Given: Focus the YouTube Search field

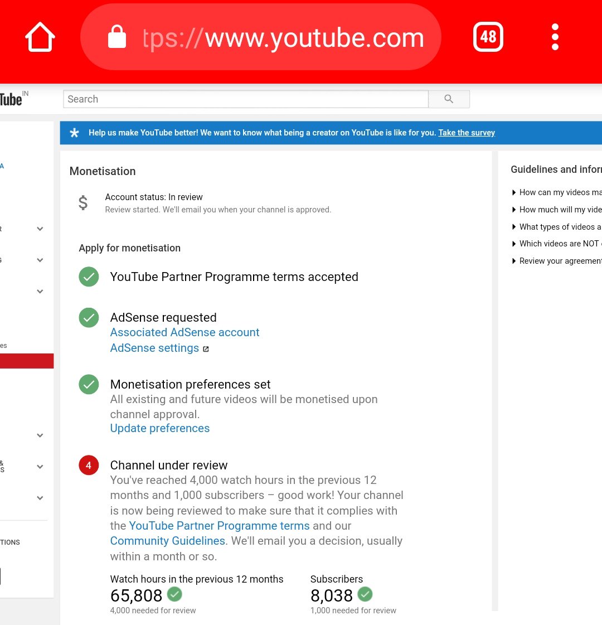Looking at the screenshot, I should 246,99.
